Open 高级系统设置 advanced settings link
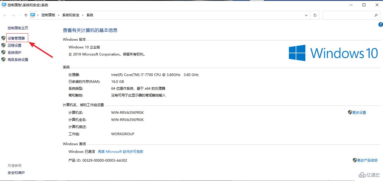The width and height of the screenshot is (383, 181). [x=18, y=59]
